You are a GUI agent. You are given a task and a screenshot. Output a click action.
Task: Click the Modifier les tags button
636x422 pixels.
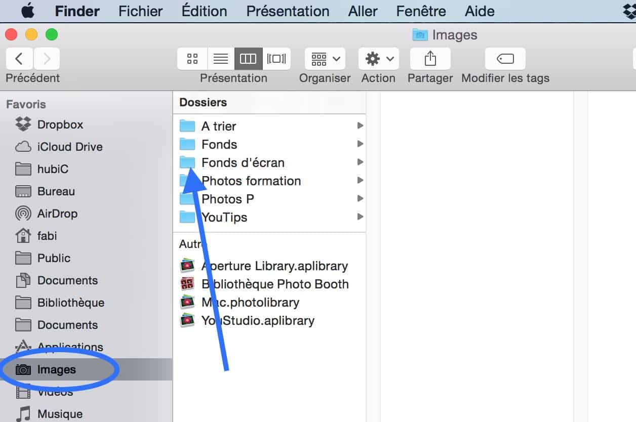(x=505, y=59)
